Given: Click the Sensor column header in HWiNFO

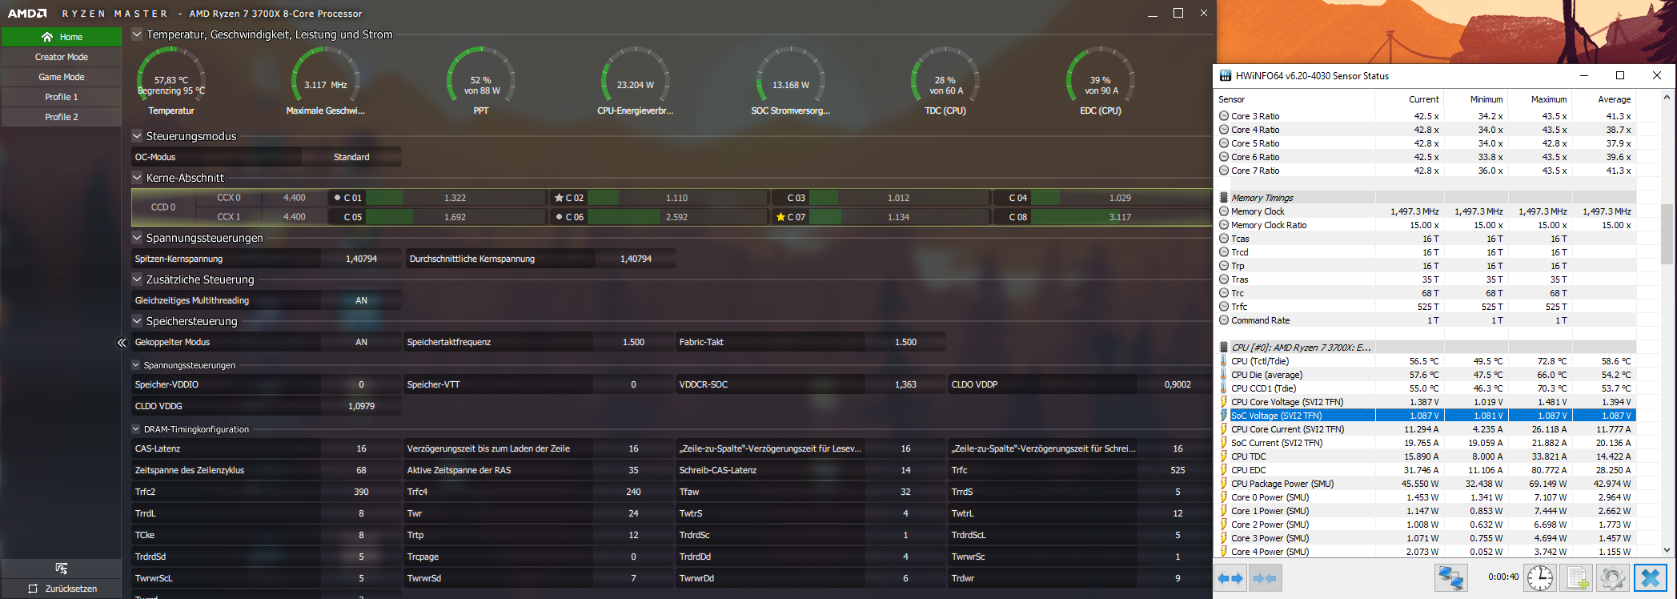Looking at the screenshot, I should [1295, 99].
